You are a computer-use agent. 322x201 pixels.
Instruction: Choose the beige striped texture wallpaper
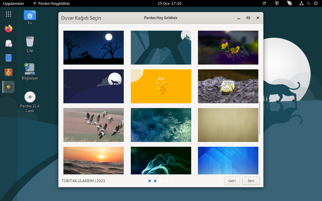coord(228,125)
